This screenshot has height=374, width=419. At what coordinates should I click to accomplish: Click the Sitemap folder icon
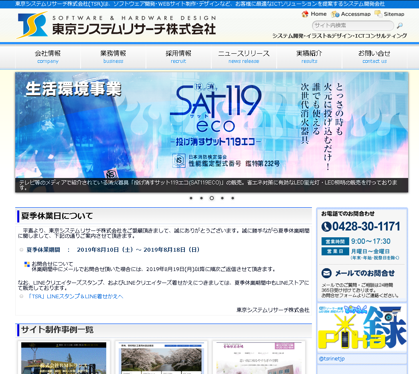click(x=378, y=14)
